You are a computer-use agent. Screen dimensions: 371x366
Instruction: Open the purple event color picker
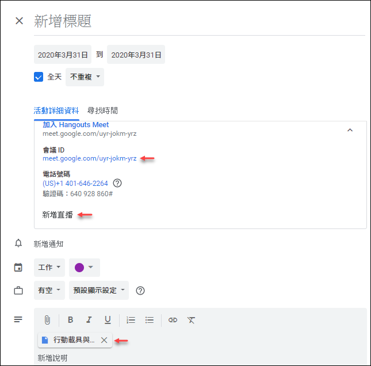(x=84, y=268)
